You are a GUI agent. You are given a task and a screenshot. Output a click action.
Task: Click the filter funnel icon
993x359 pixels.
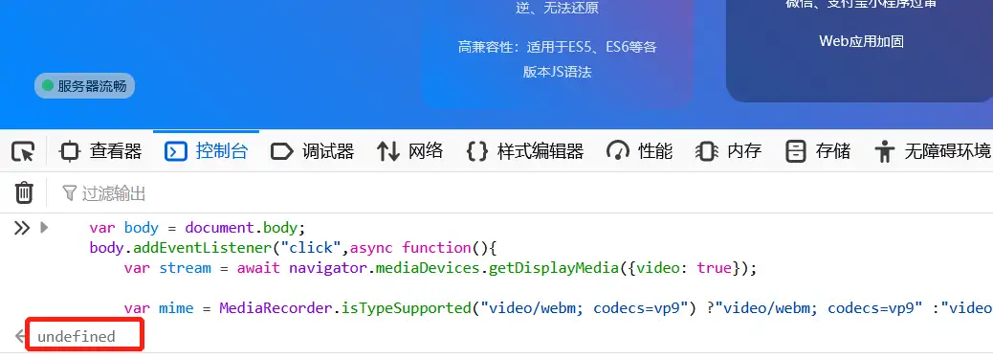70,192
